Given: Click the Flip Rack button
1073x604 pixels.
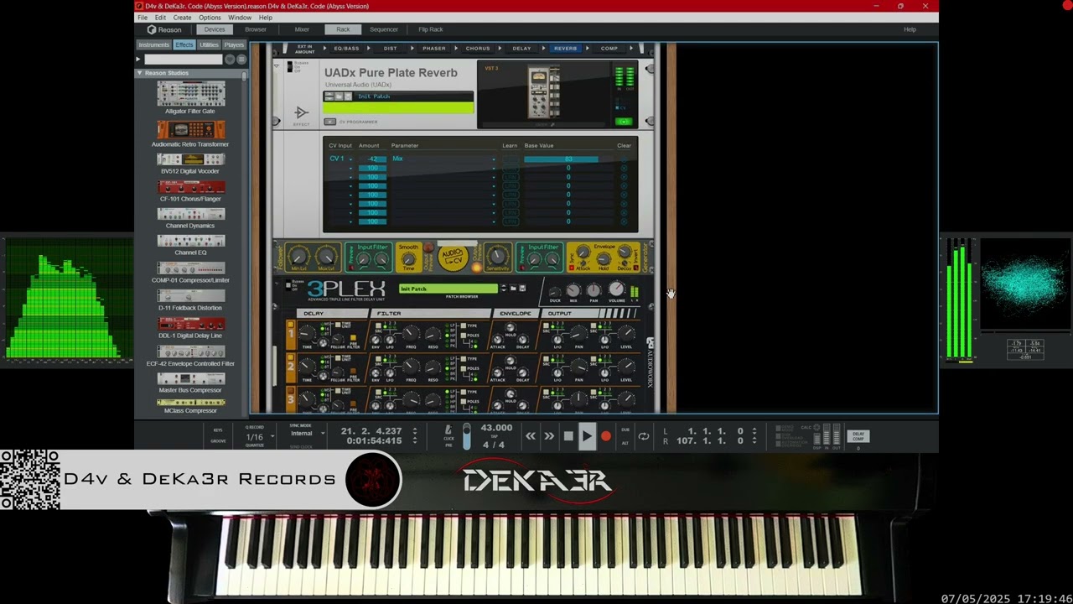Looking at the screenshot, I should pos(431,29).
